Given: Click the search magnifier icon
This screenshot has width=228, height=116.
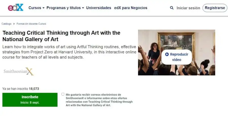Looking at the screenshot, I should tap(172, 8).
